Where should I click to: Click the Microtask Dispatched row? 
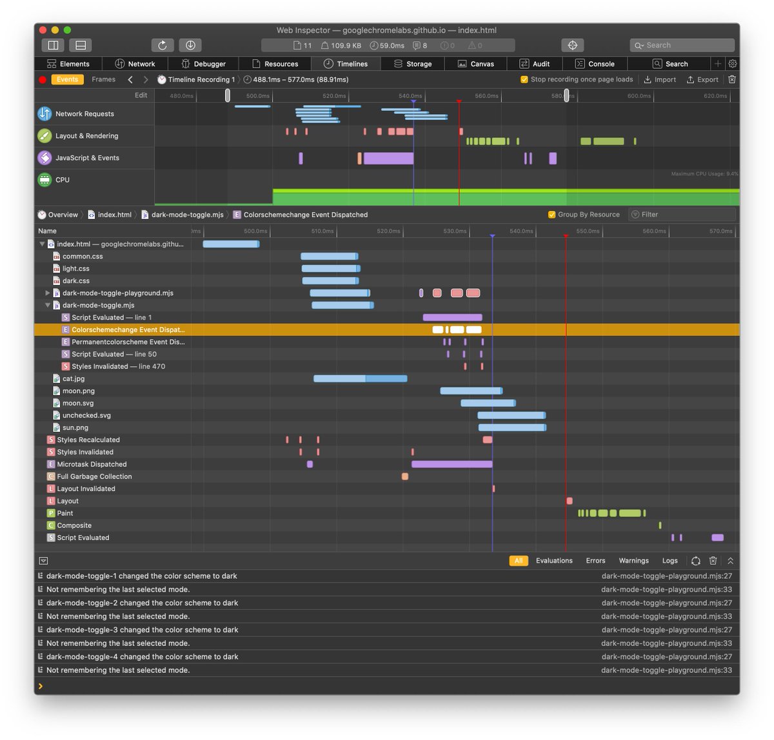[x=387, y=464]
